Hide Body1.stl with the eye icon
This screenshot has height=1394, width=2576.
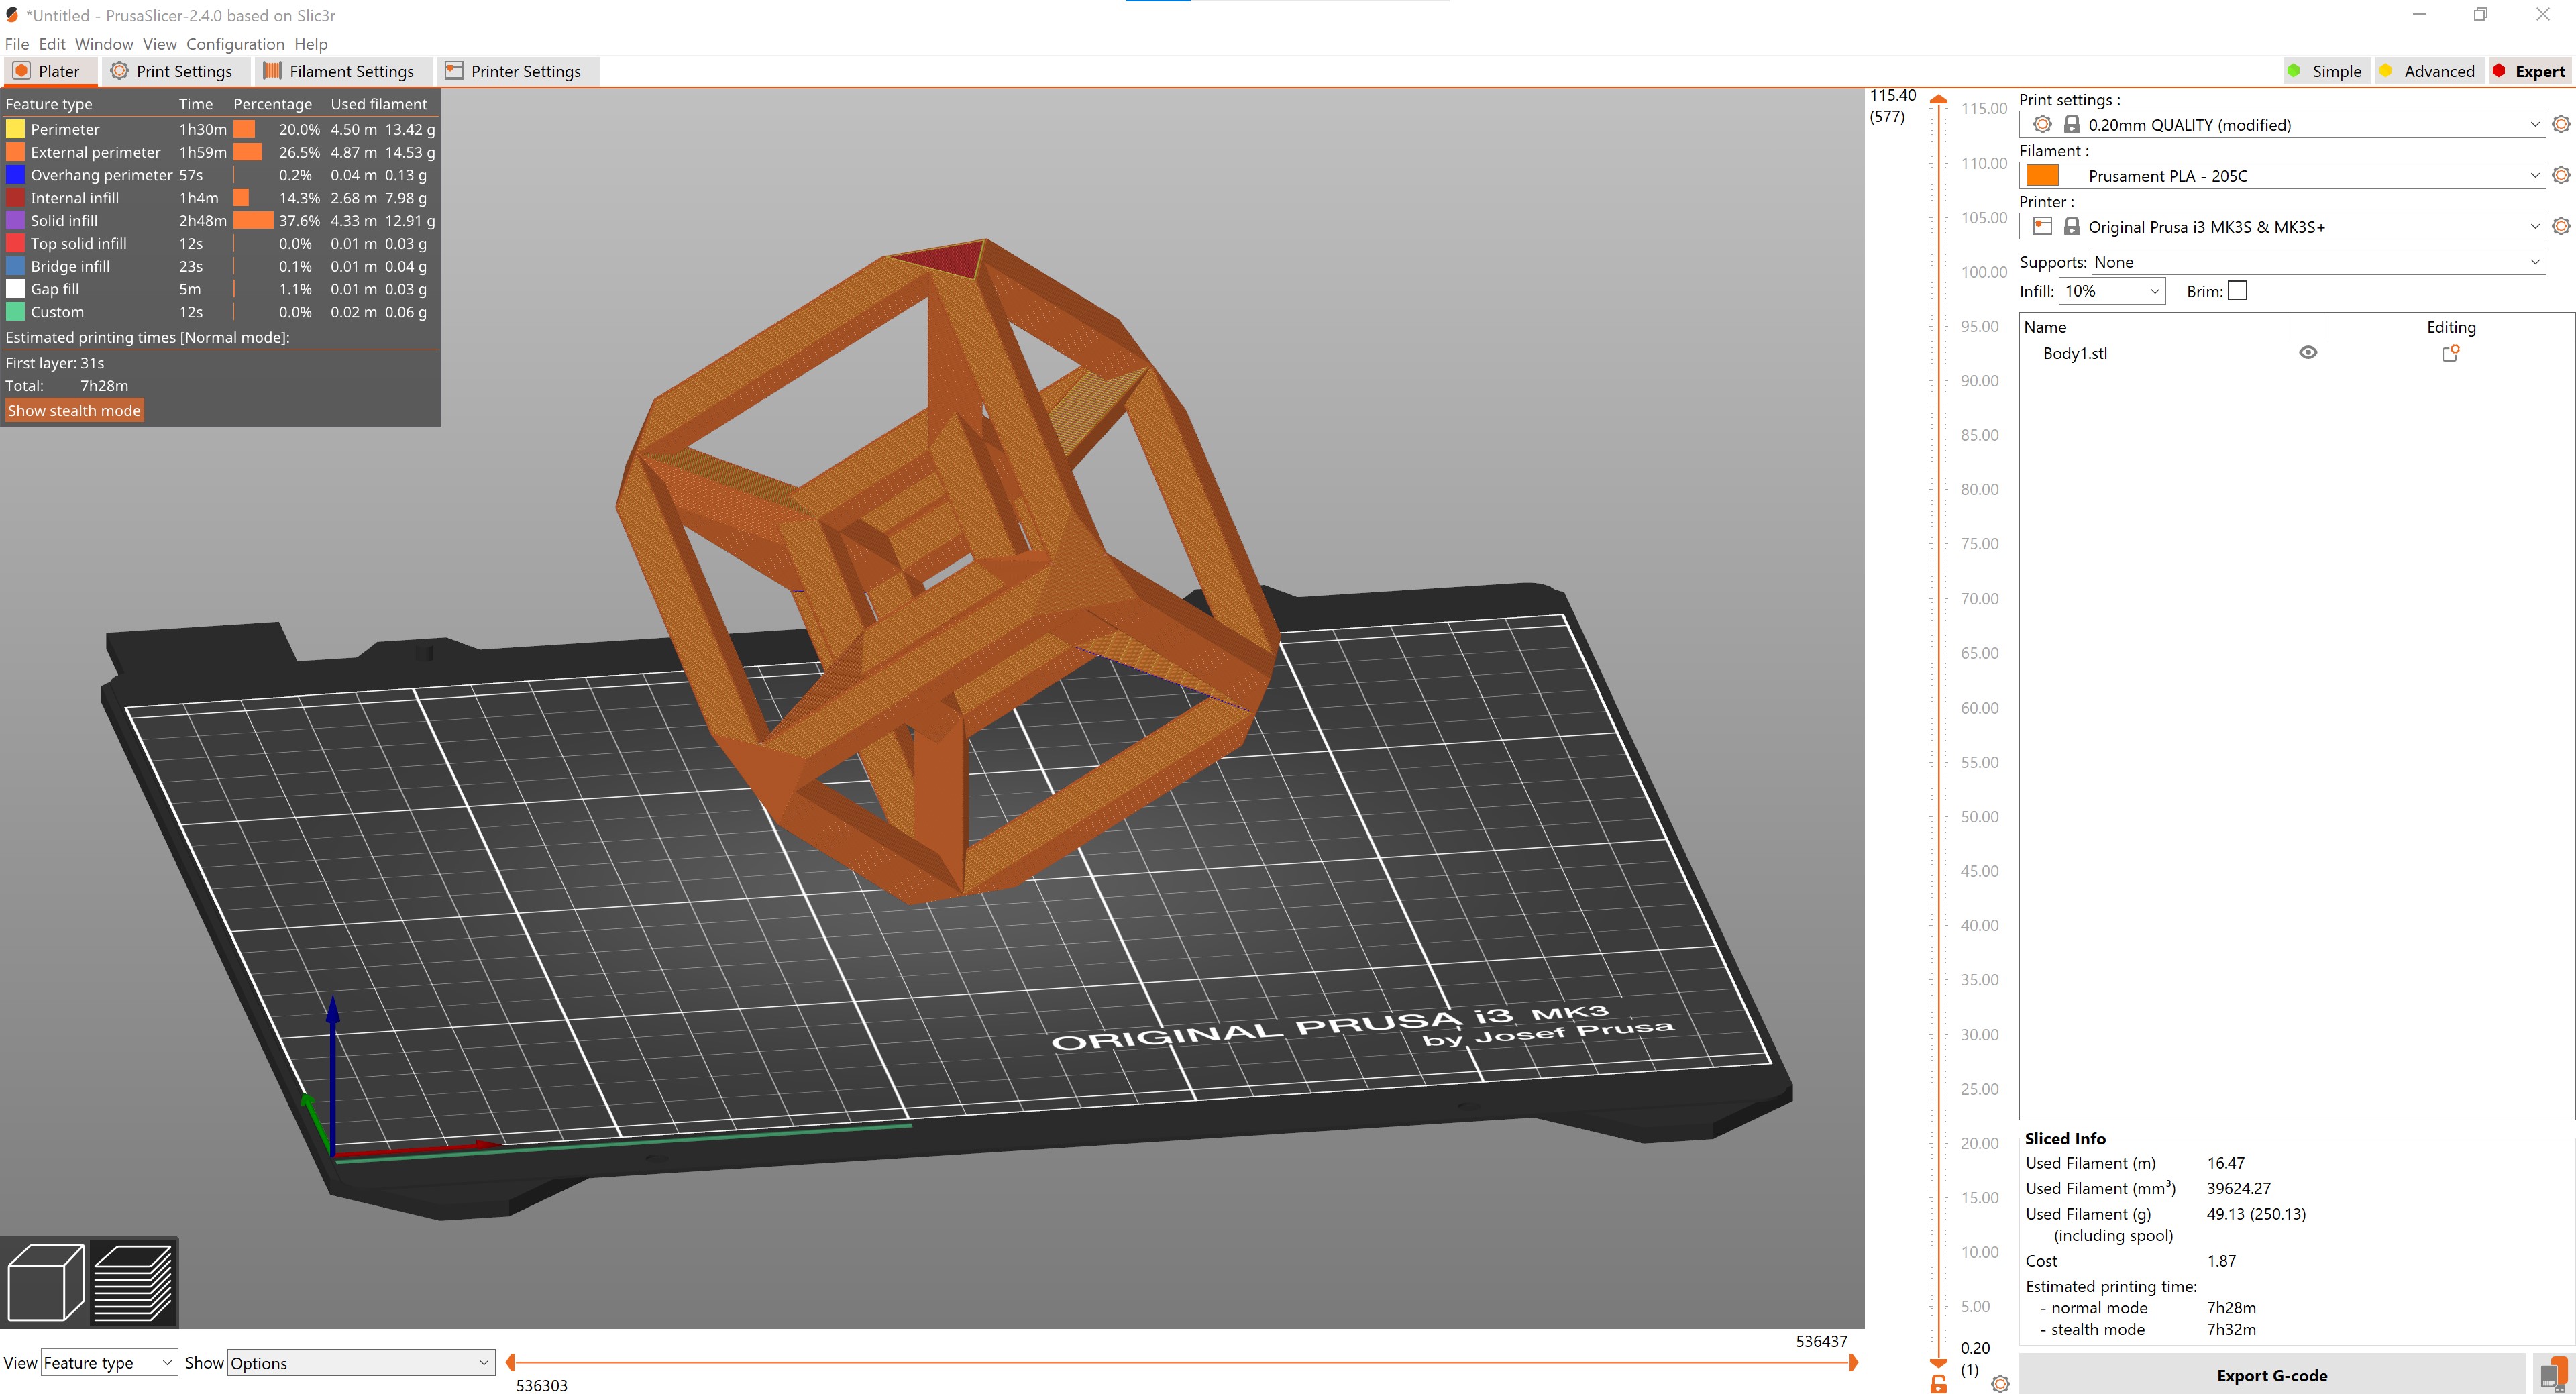2308,353
